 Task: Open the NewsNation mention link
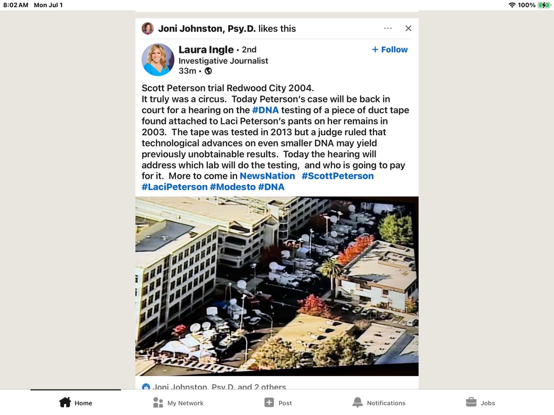[x=267, y=176]
